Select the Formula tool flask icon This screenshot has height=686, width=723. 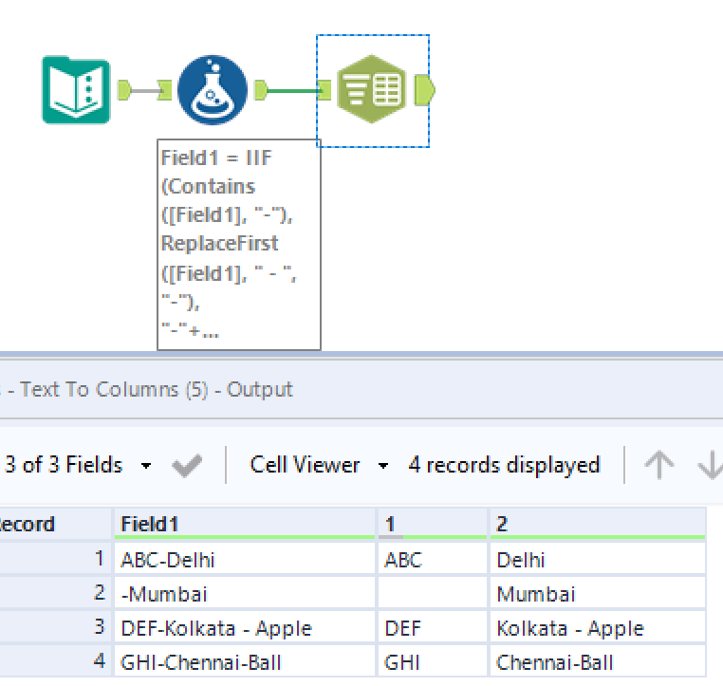212,90
